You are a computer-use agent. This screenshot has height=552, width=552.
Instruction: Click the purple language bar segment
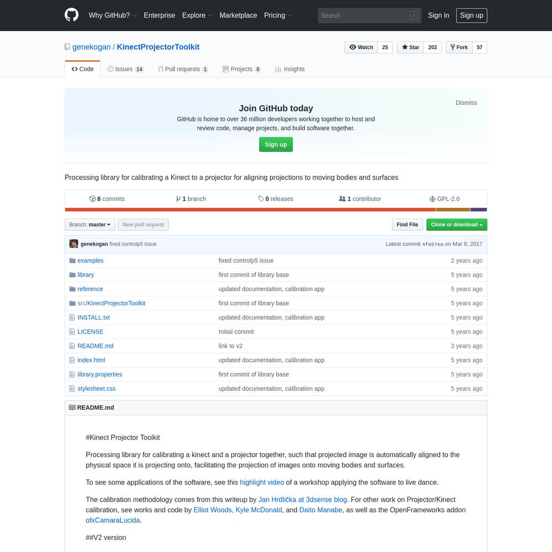[479, 210]
